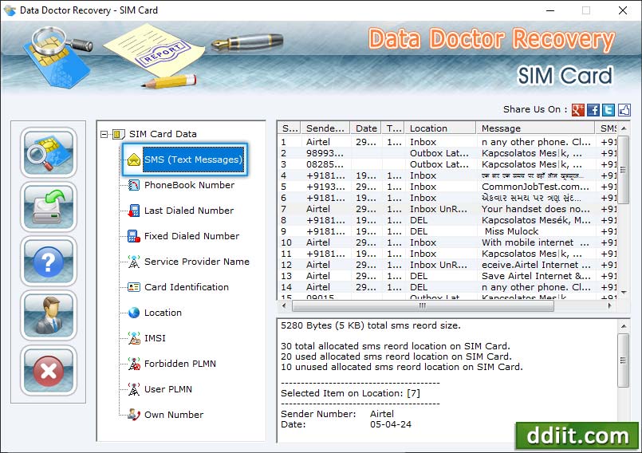
Task: Select User PLMN tree item
Action: point(167,389)
